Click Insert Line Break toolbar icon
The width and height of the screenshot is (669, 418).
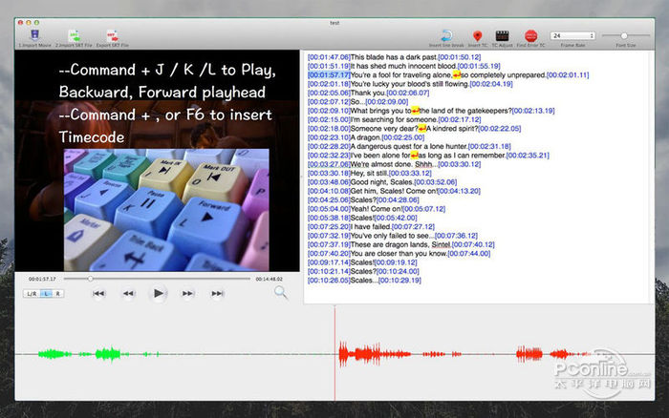446,35
